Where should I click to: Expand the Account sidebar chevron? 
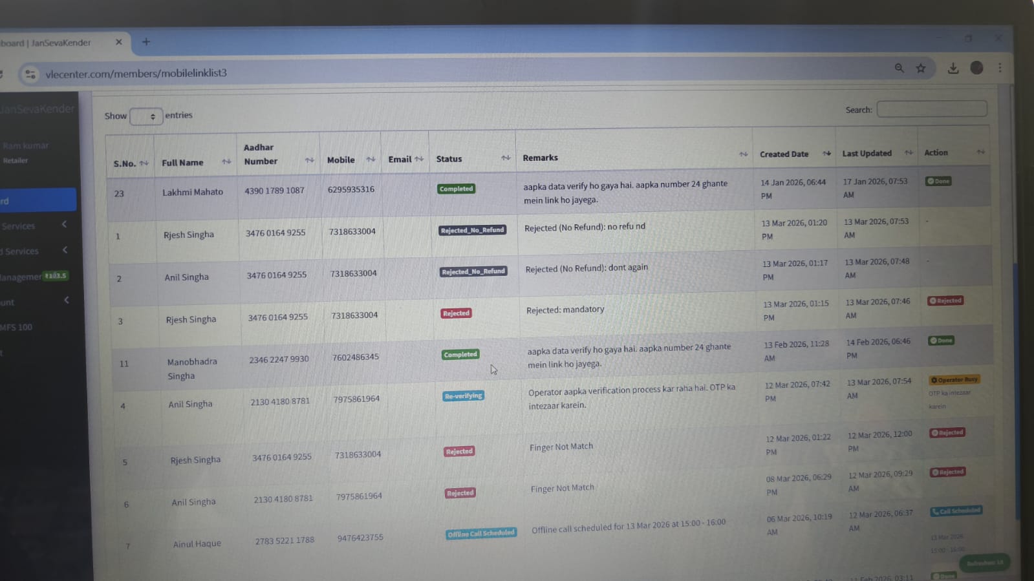tap(66, 301)
